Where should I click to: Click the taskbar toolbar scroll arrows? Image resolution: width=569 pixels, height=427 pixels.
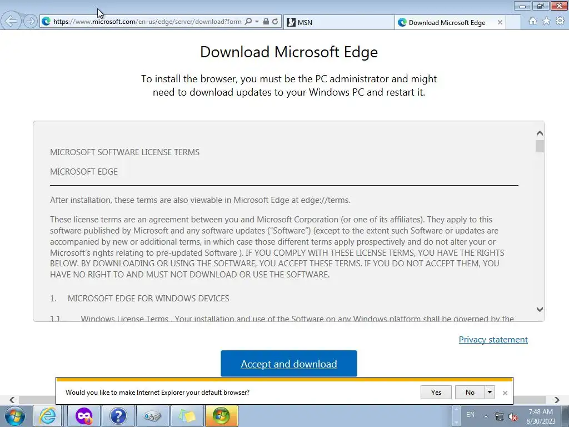(x=457, y=416)
